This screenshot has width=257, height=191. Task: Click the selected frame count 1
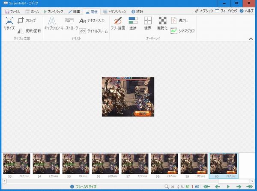[x=192, y=187]
